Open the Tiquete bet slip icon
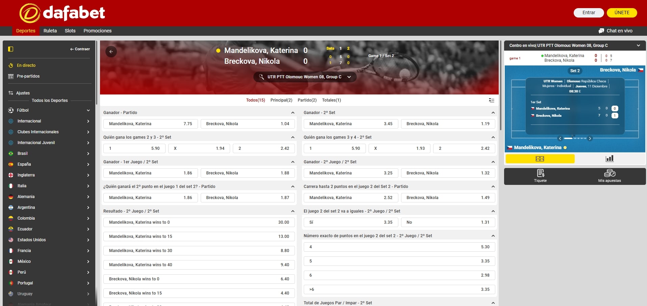Screen dimensions: 647x306 [x=540, y=173]
